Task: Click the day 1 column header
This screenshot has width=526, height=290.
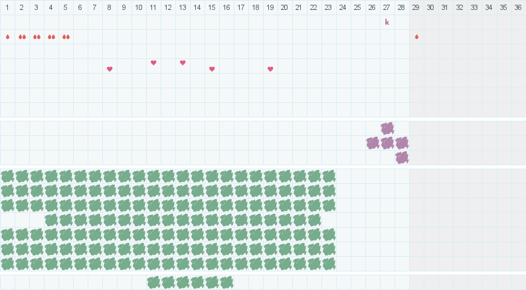Action: (x=7, y=7)
